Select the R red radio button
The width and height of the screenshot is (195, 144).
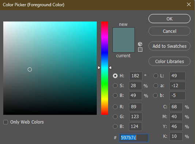[x=115, y=107]
